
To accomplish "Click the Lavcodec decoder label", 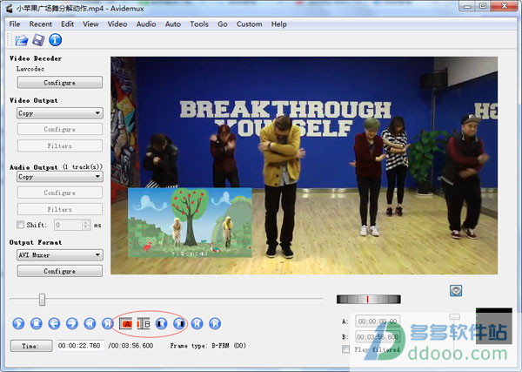I will 30,69.
